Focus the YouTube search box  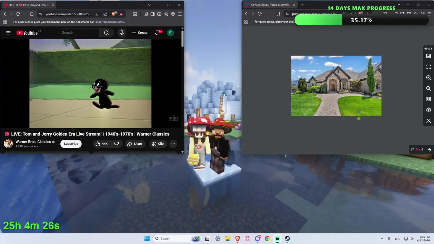[x=80, y=33]
